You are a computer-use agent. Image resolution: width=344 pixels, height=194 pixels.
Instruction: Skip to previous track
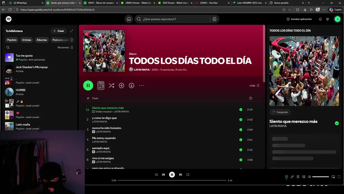pyautogui.click(x=163, y=175)
